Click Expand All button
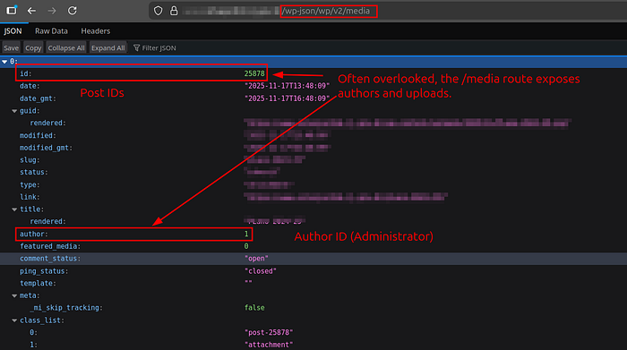Image resolution: width=627 pixels, height=350 pixels. [108, 48]
